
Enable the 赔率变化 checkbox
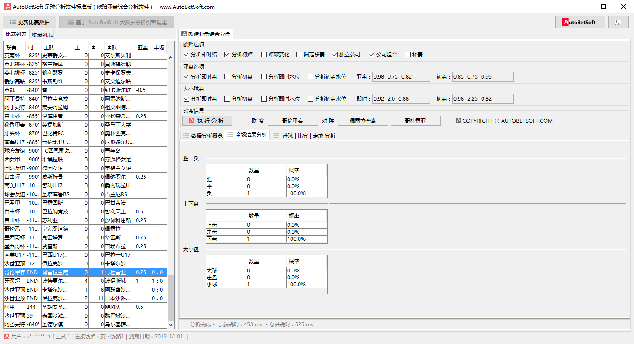pyautogui.click(x=264, y=55)
